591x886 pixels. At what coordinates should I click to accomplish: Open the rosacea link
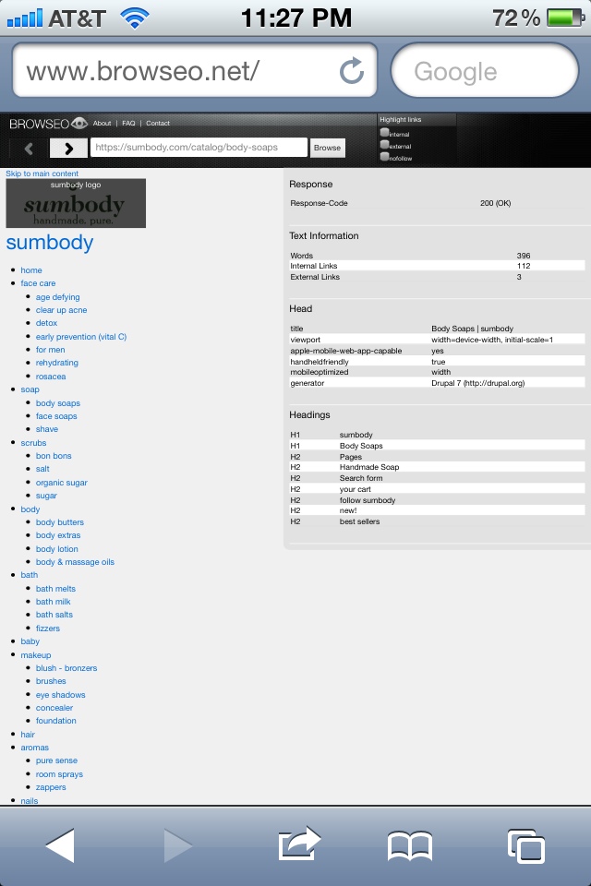pos(51,377)
